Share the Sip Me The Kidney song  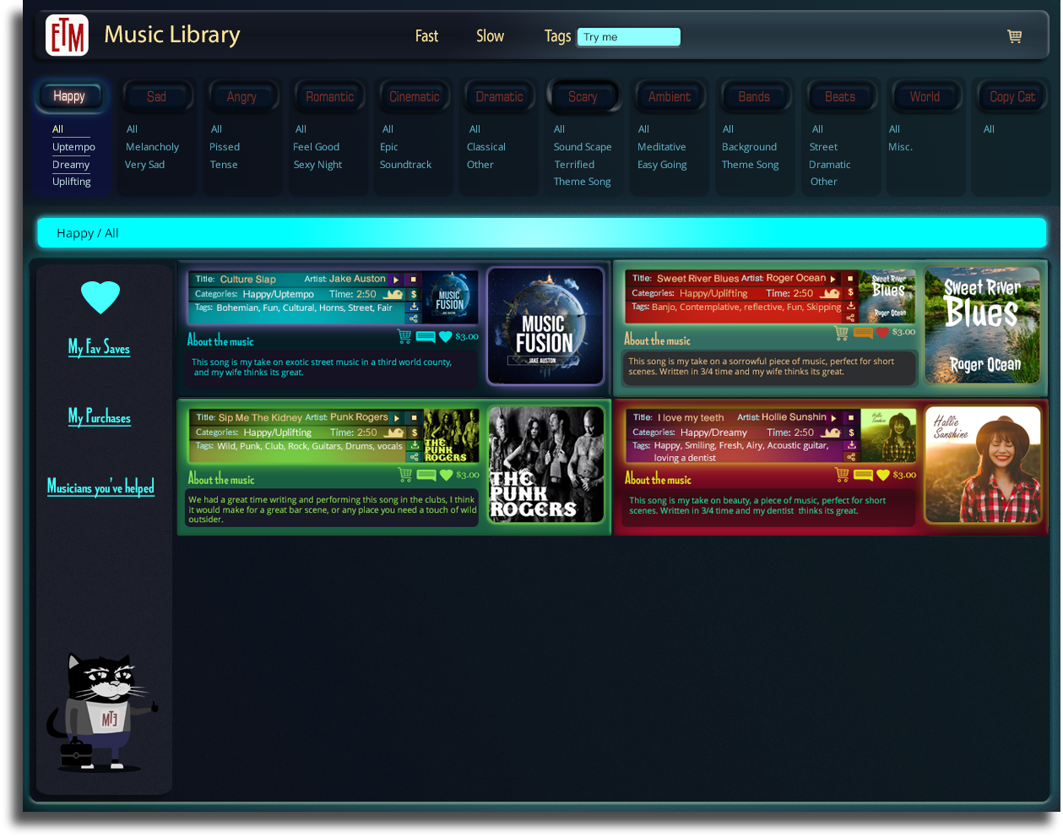(x=414, y=457)
